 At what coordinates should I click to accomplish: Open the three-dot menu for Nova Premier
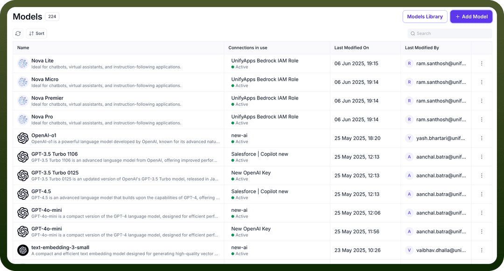pyautogui.click(x=482, y=101)
